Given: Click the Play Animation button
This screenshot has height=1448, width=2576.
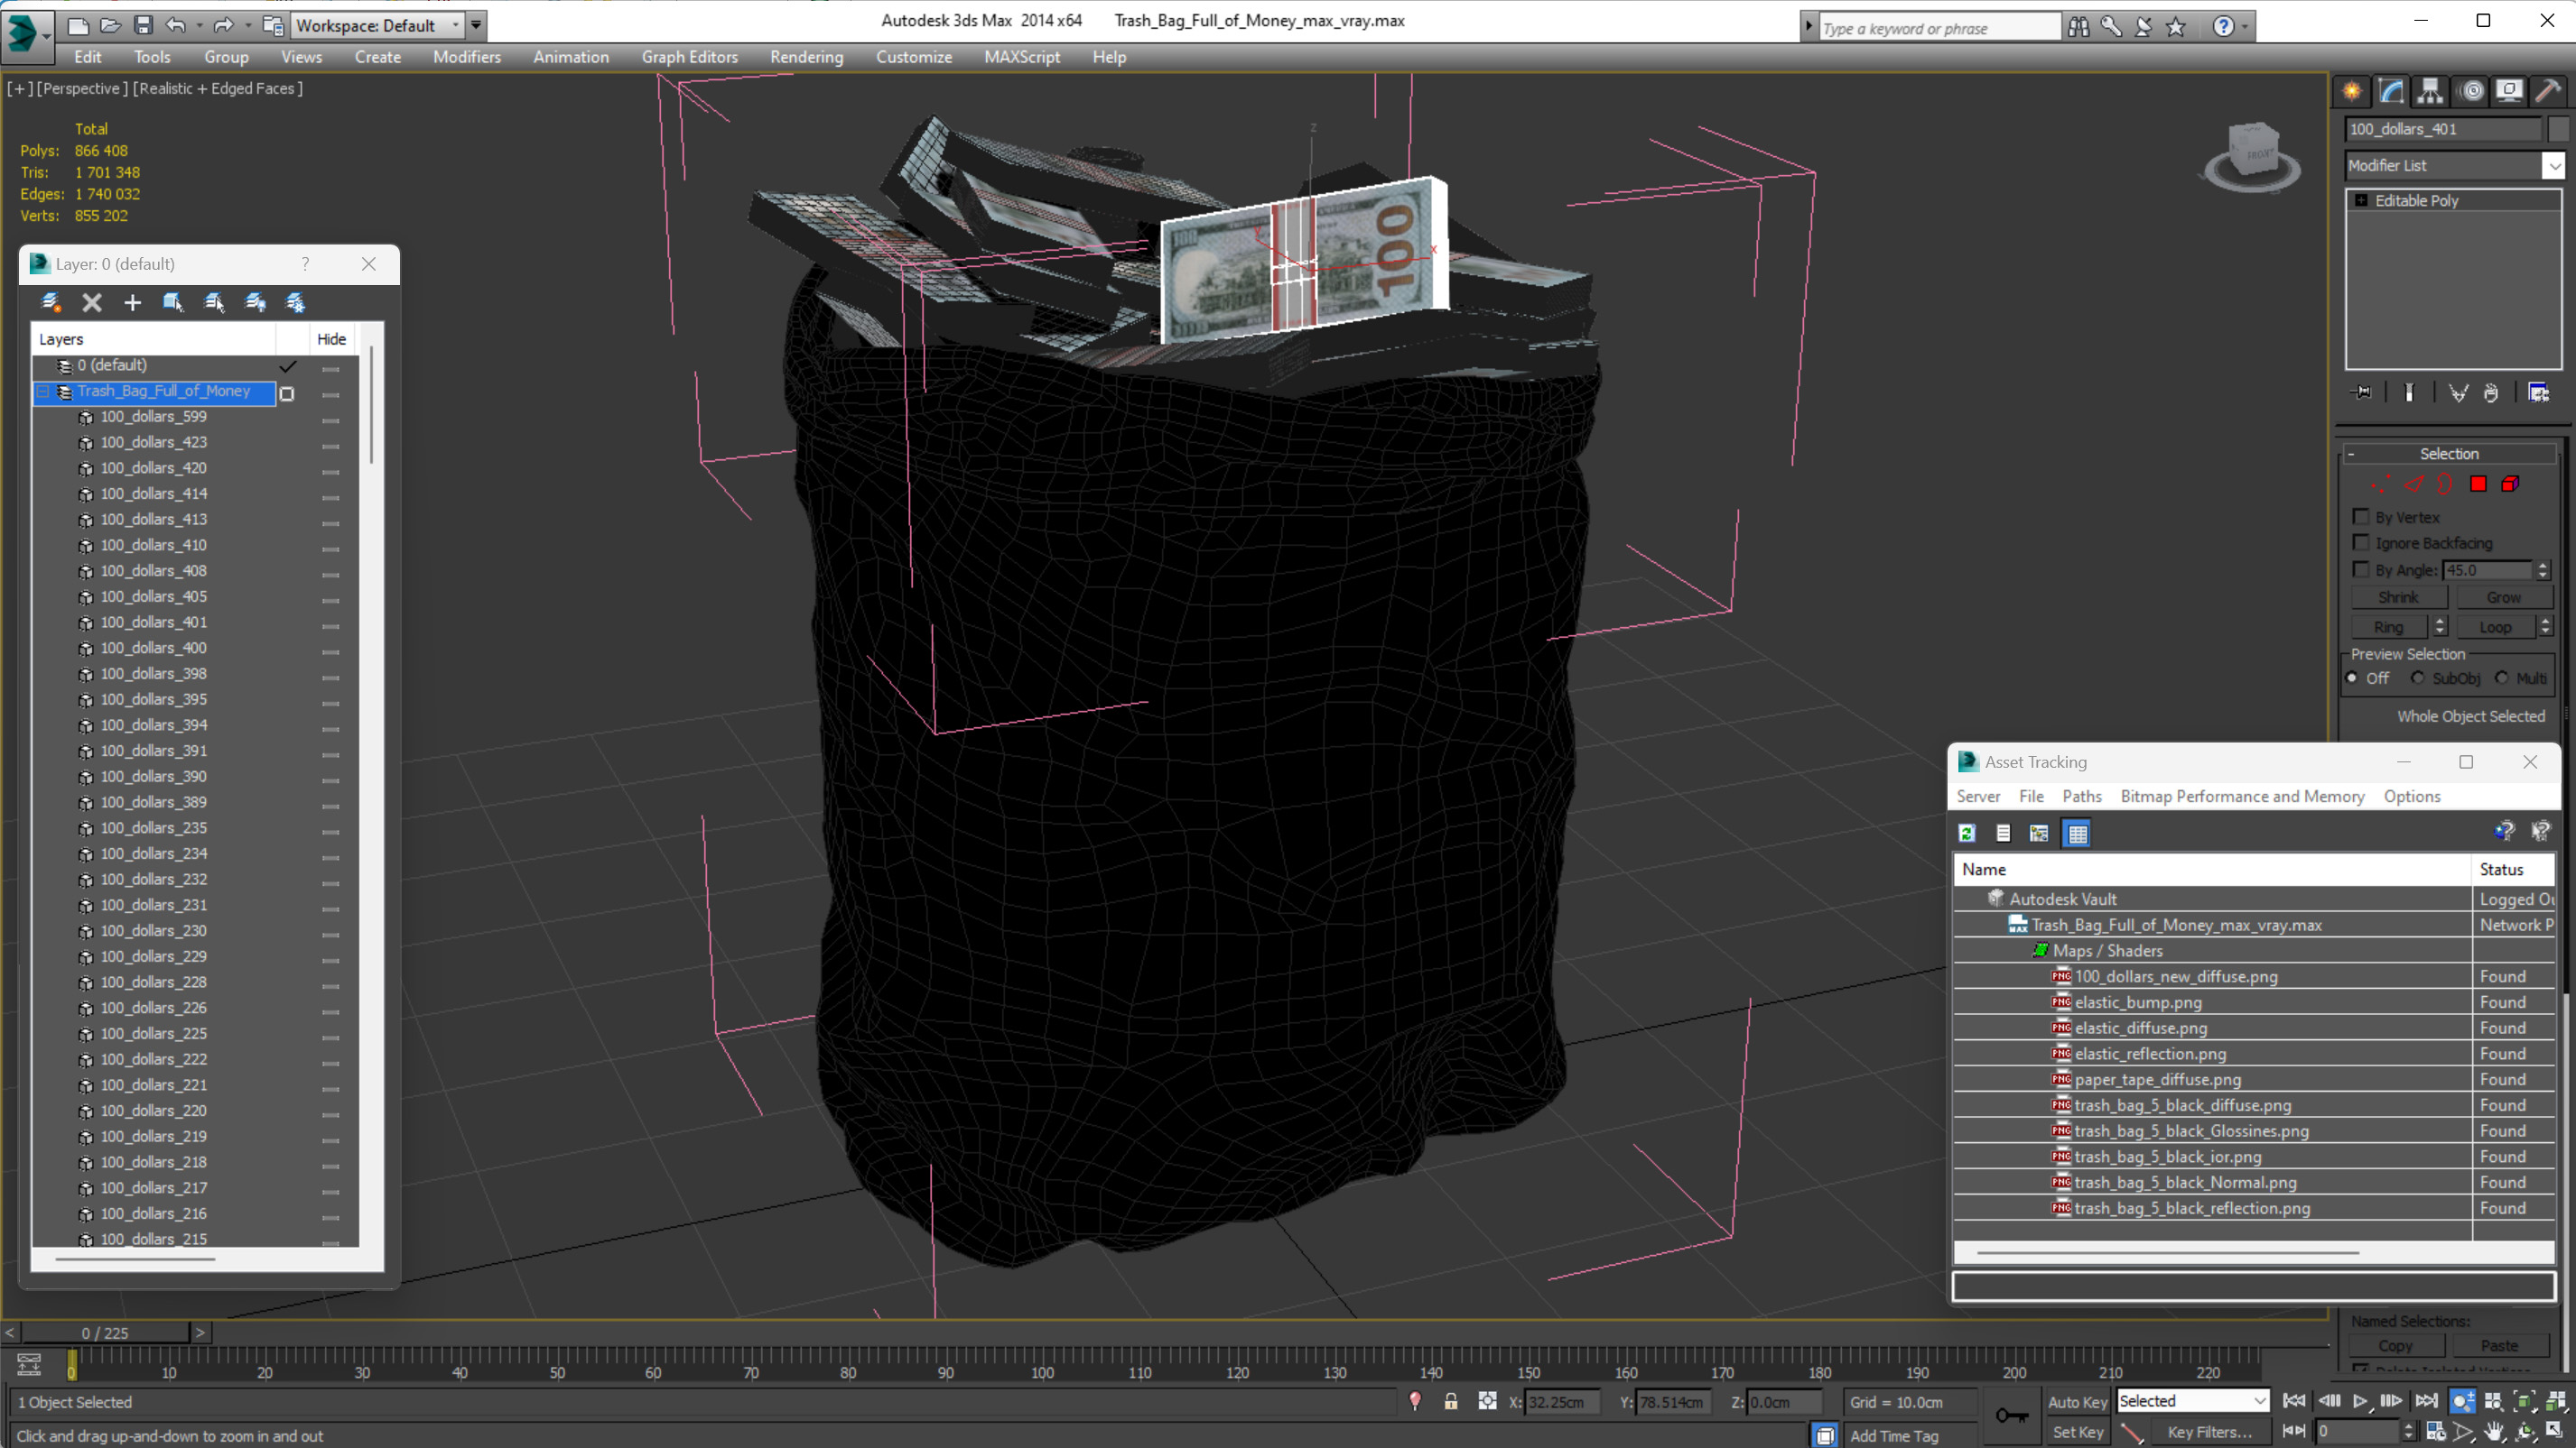Looking at the screenshot, I should click(x=2360, y=1401).
